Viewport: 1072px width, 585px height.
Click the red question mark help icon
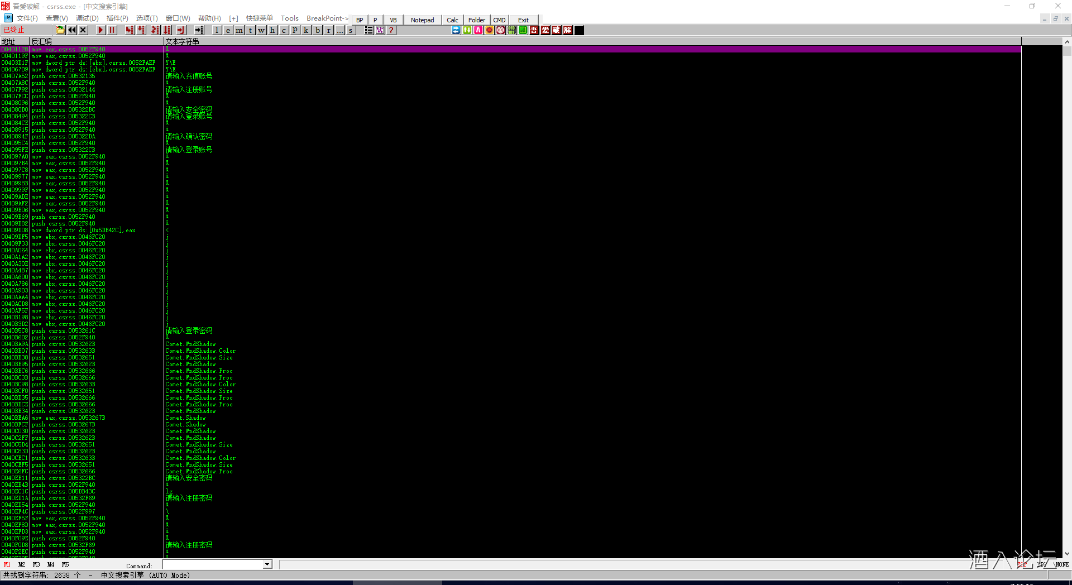coord(391,30)
